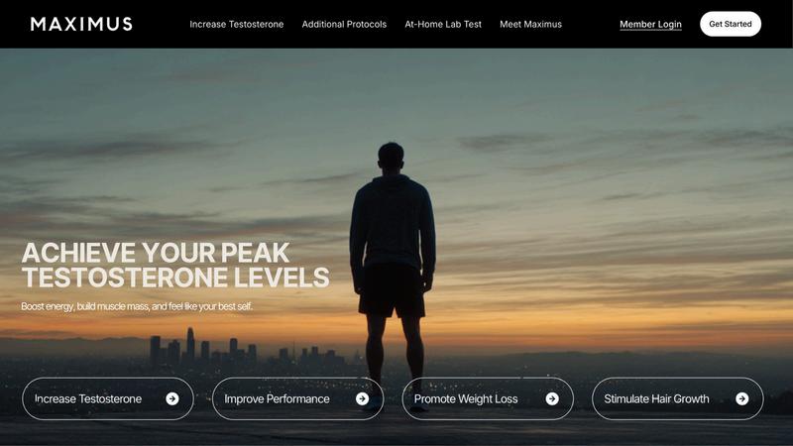Select the Stimulate Hair Growth pill label
793x446 pixels.
656,399
